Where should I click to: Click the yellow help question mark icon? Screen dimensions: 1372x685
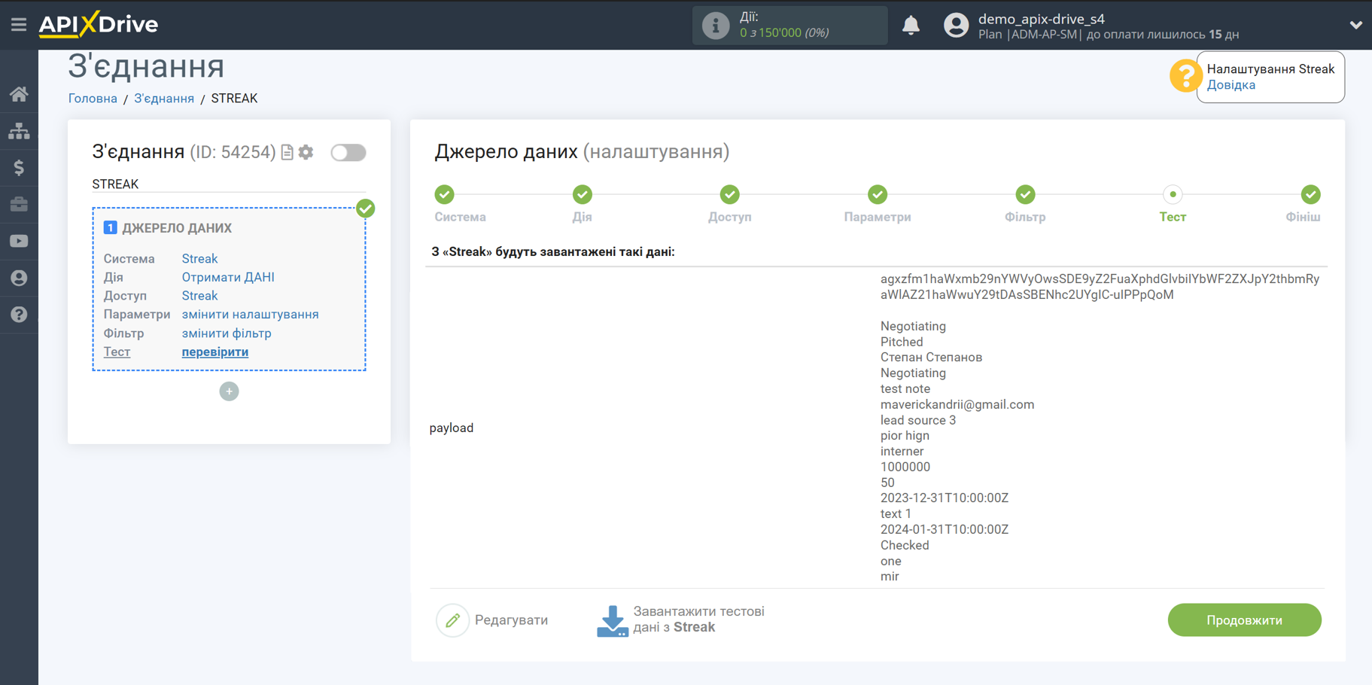point(1185,76)
